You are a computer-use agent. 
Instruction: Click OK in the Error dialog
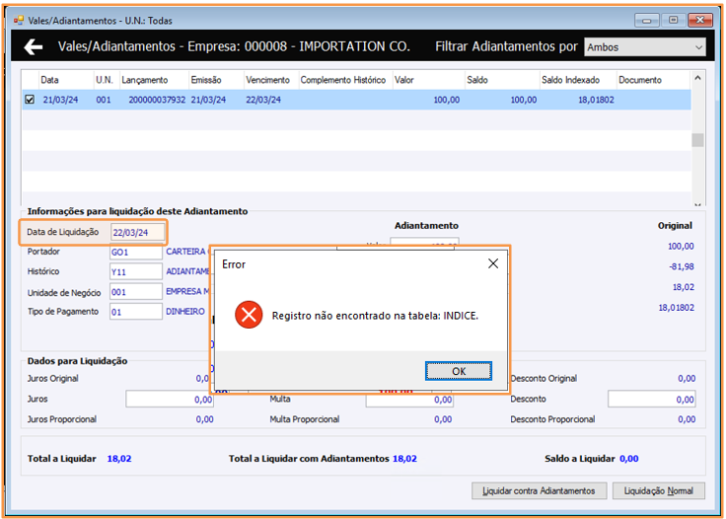459,371
